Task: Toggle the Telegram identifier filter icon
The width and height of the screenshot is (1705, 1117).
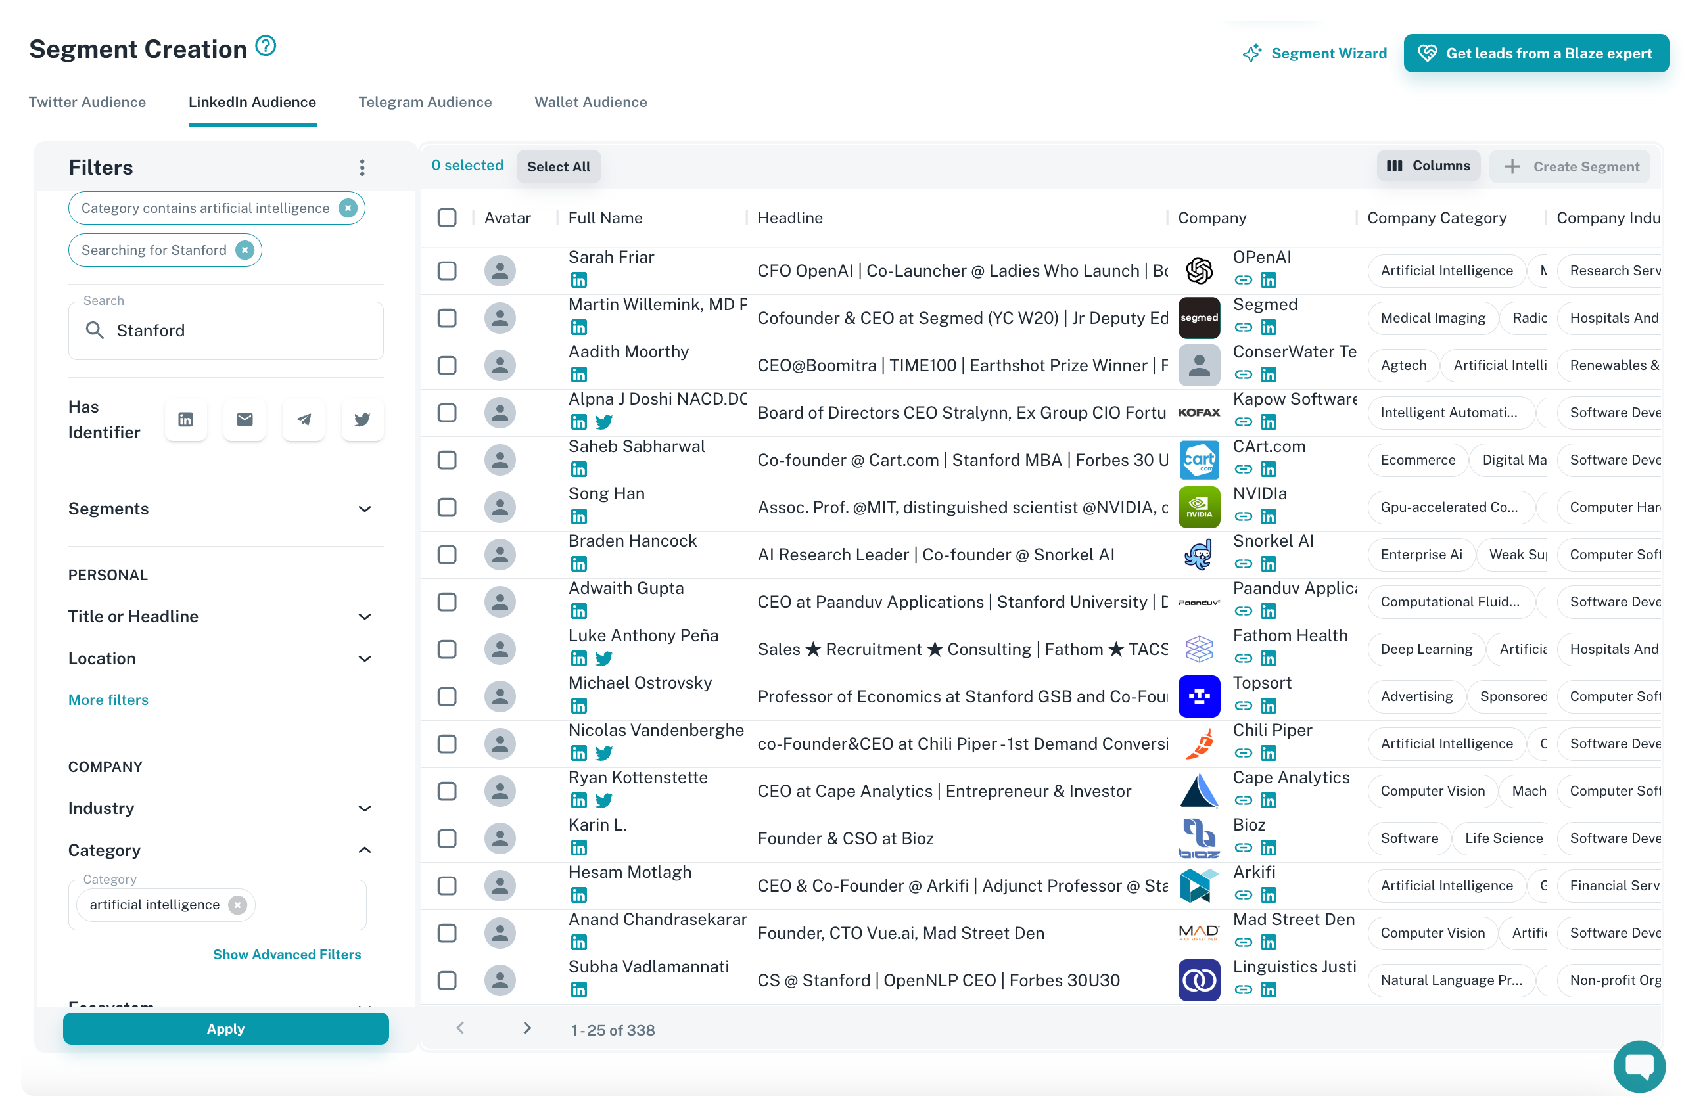Action: [304, 420]
